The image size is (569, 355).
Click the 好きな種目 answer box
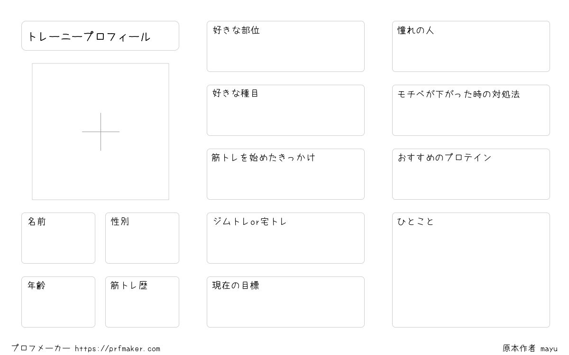[x=285, y=110]
